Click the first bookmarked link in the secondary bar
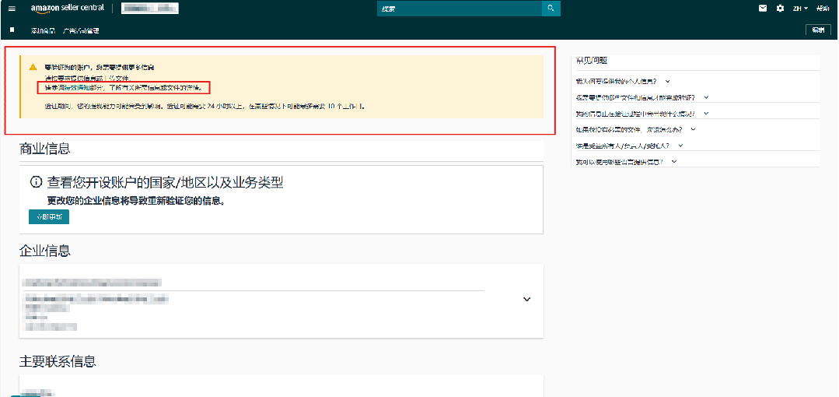This screenshot has width=839, height=397. click(x=43, y=30)
